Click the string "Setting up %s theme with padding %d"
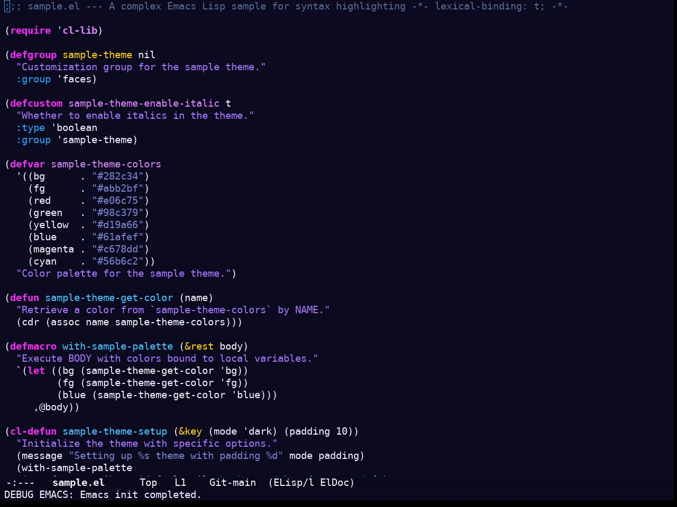The image size is (677, 507). [176, 456]
